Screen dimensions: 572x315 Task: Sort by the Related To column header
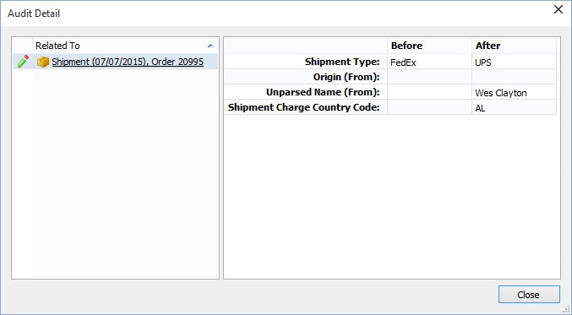(x=126, y=46)
